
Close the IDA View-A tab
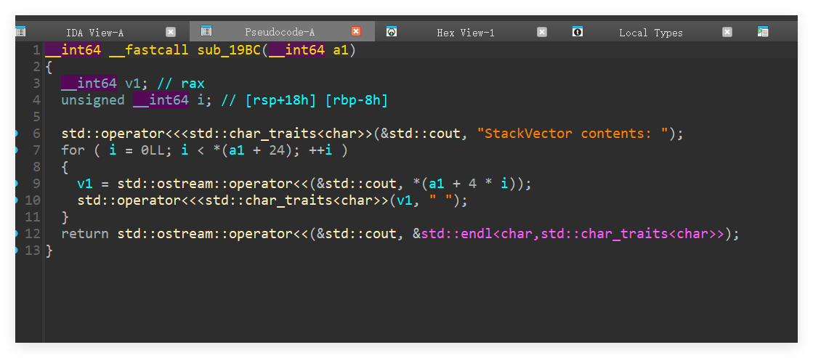click(171, 32)
